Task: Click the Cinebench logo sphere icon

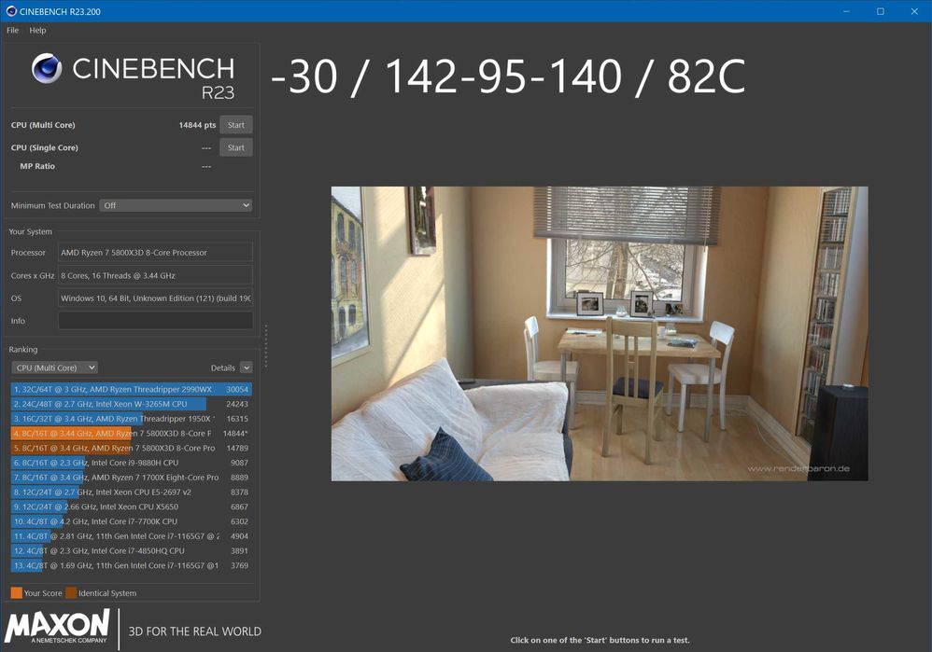Action: 47,68
